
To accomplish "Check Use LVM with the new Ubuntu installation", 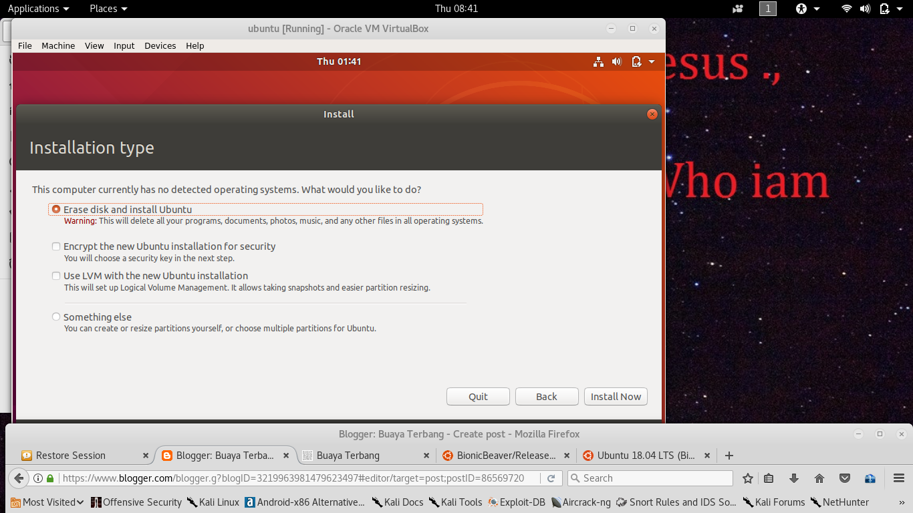I will [x=55, y=275].
